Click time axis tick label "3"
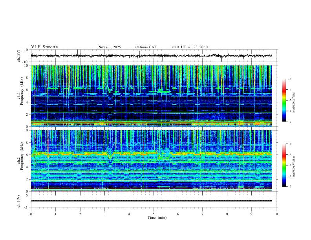The width and height of the screenshot is (311, 240). click(x=104, y=214)
